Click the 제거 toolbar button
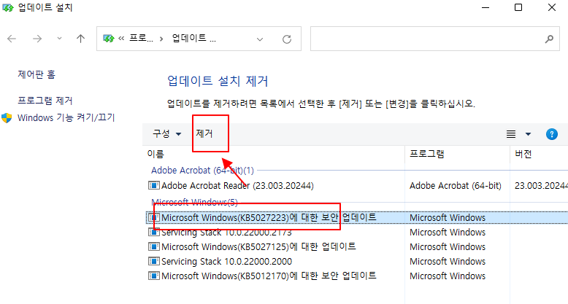 [204, 134]
